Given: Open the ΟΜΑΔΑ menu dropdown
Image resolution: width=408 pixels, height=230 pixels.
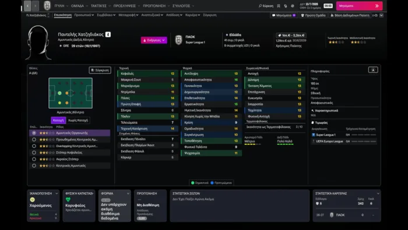Looking at the screenshot, I should [x=79, y=6].
